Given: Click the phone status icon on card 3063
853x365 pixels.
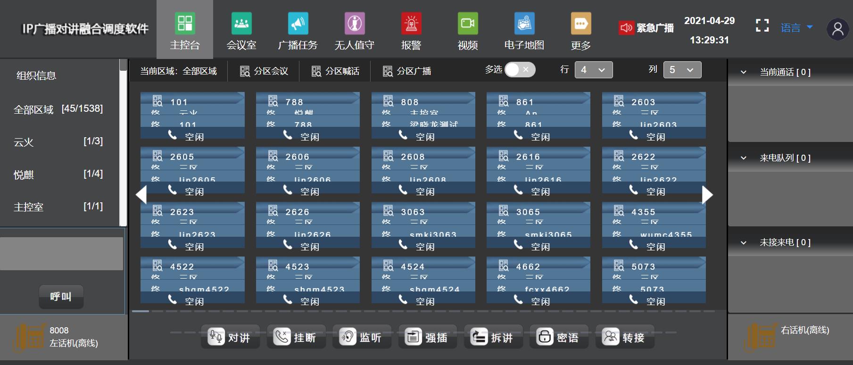Looking at the screenshot, I should point(403,244).
